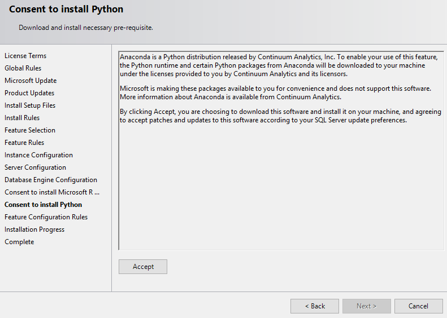
Task: Select Consent to install Python step
Action: (44, 205)
